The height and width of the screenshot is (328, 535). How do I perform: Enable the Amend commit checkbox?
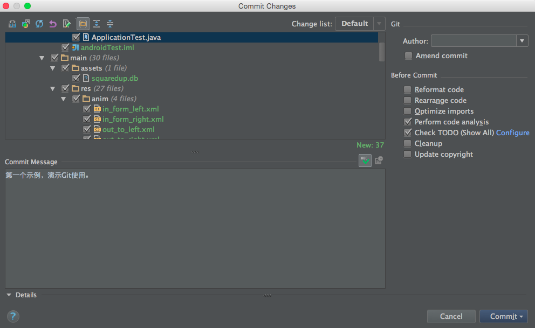point(408,55)
